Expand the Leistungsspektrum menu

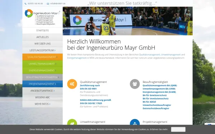43,50
